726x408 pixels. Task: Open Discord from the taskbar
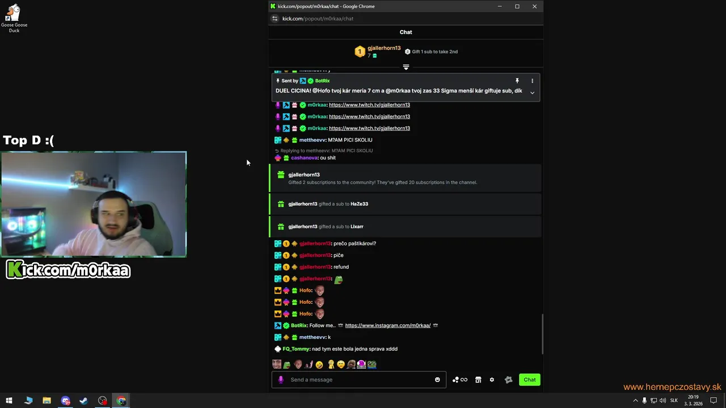(x=65, y=401)
